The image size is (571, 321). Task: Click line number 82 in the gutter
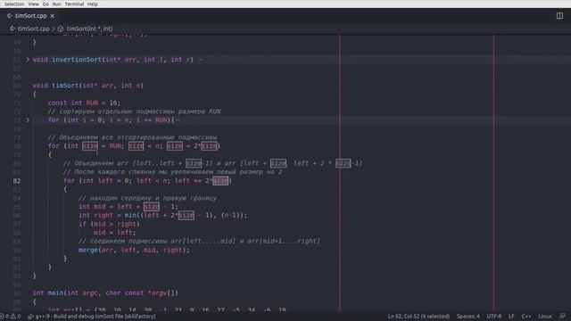(x=17, y=180)
